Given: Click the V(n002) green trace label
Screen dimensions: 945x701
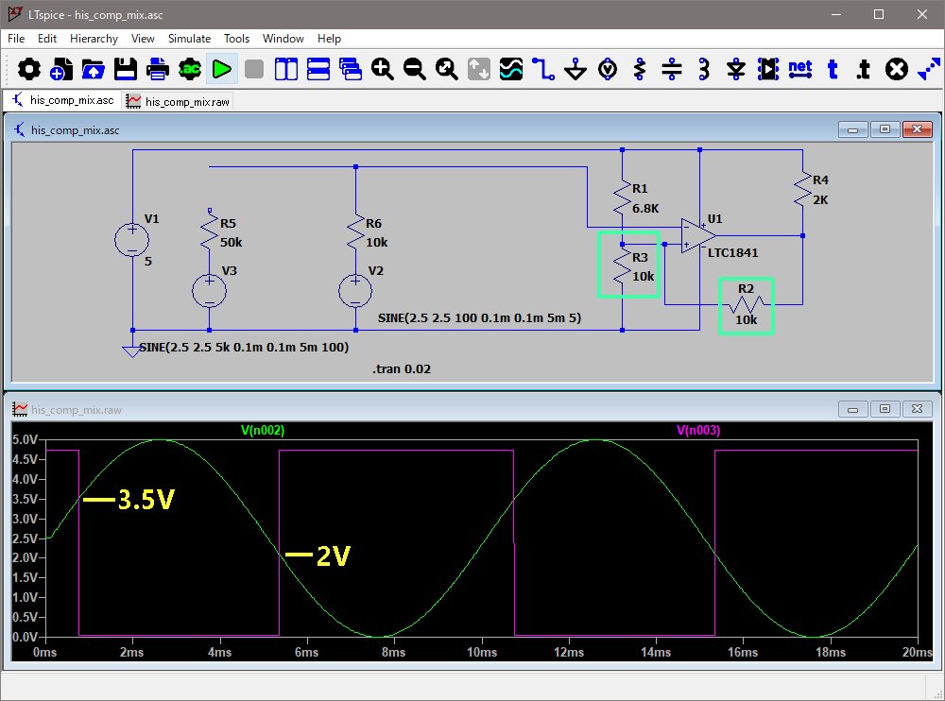Looking at the screenshot, I should [263, 430].
